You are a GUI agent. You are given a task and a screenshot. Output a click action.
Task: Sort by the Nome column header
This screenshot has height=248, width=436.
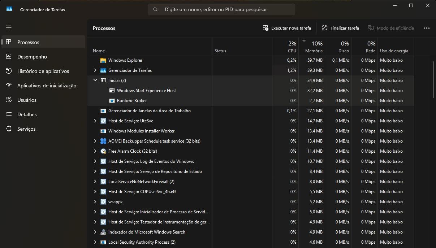[150, 46]
